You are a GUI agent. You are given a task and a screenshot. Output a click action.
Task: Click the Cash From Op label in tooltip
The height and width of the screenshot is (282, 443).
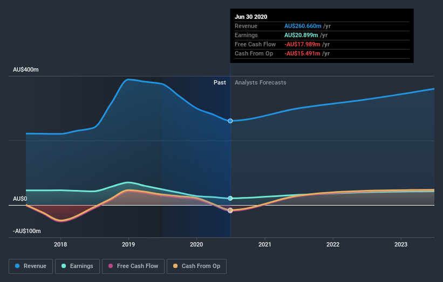click(x=254, y=53)
